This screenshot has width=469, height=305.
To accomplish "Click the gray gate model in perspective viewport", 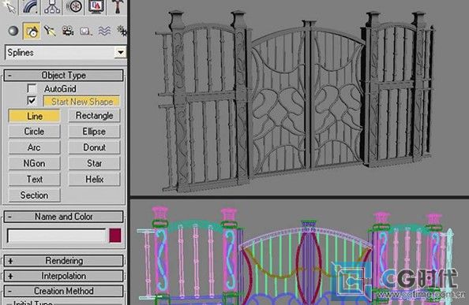I will tap(295, 102).
